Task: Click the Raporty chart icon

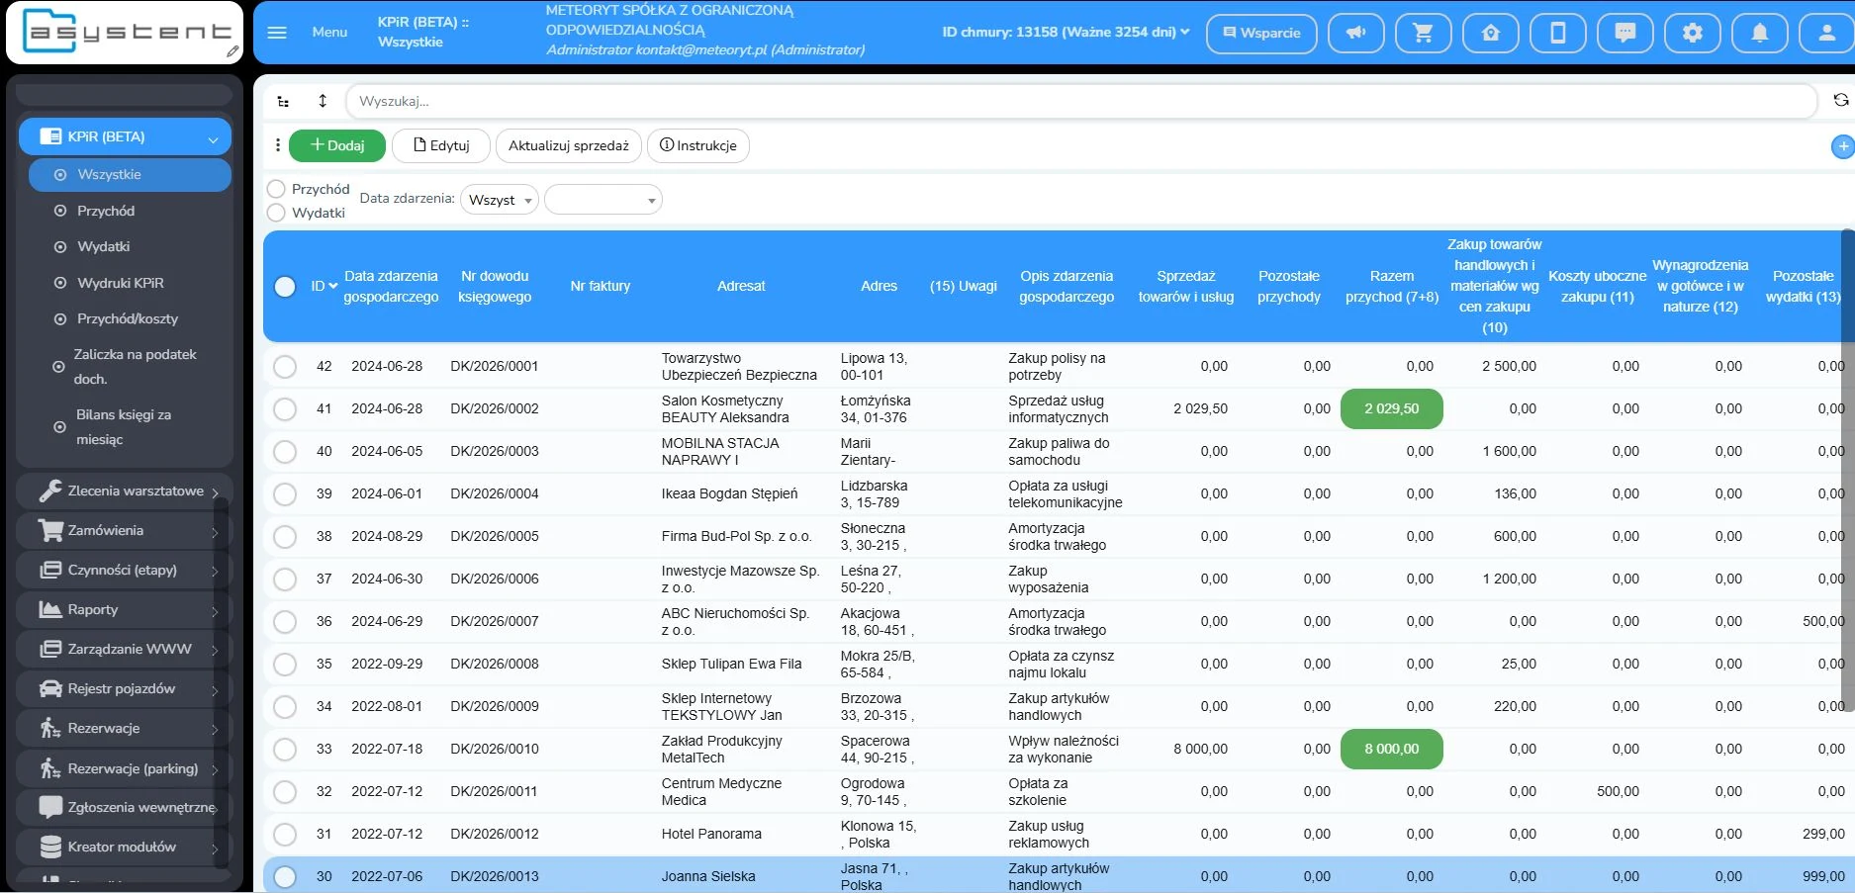Action: tap(49, 609)
